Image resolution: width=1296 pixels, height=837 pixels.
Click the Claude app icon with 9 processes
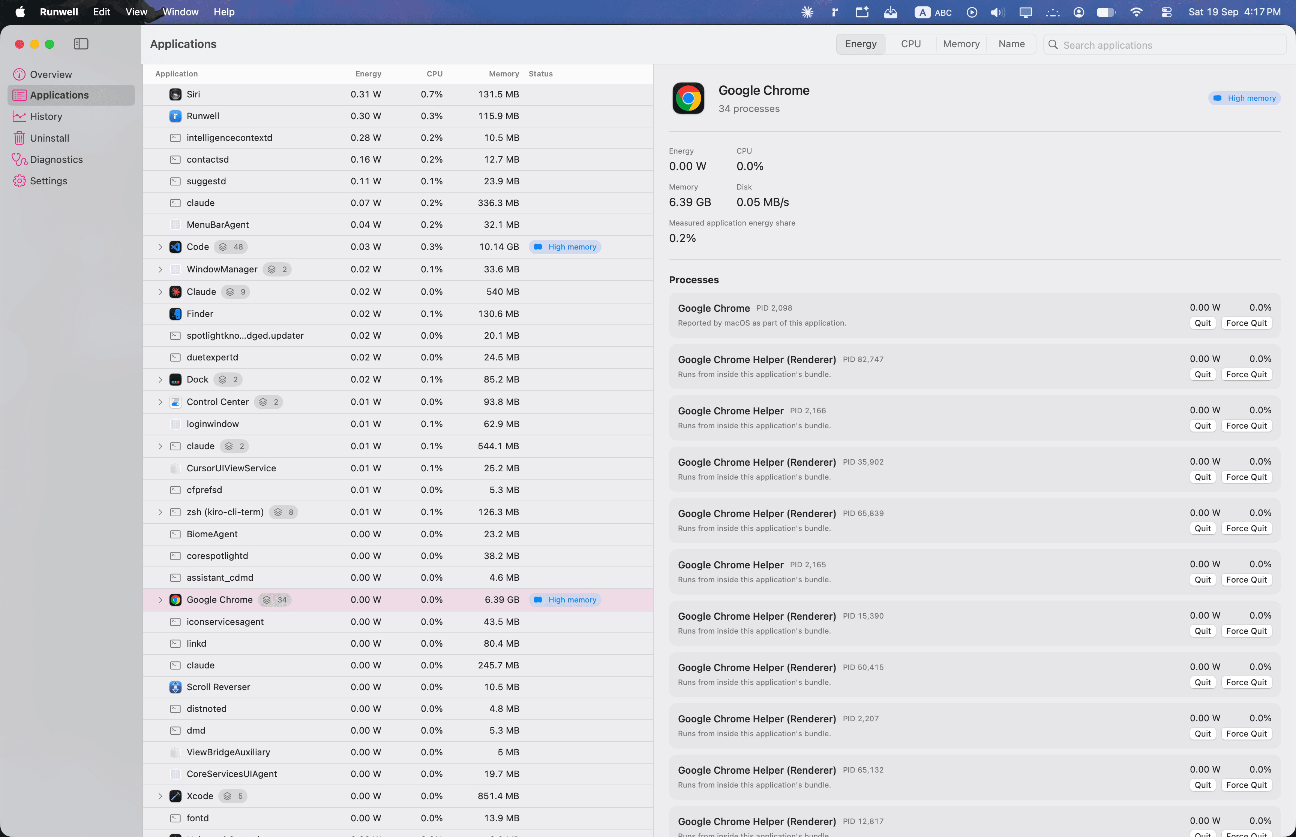click(x=175, y=292)
